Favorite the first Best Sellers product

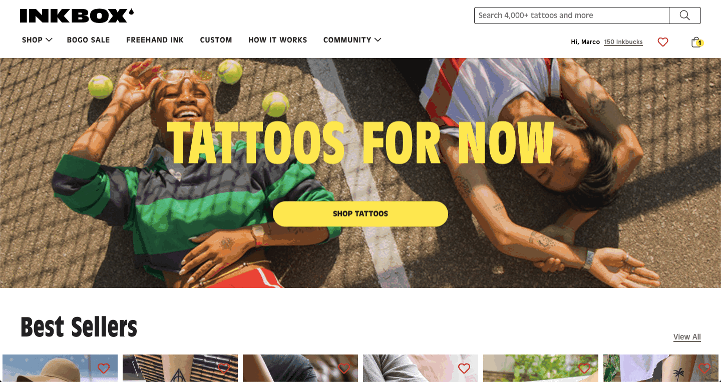point(104,368)
